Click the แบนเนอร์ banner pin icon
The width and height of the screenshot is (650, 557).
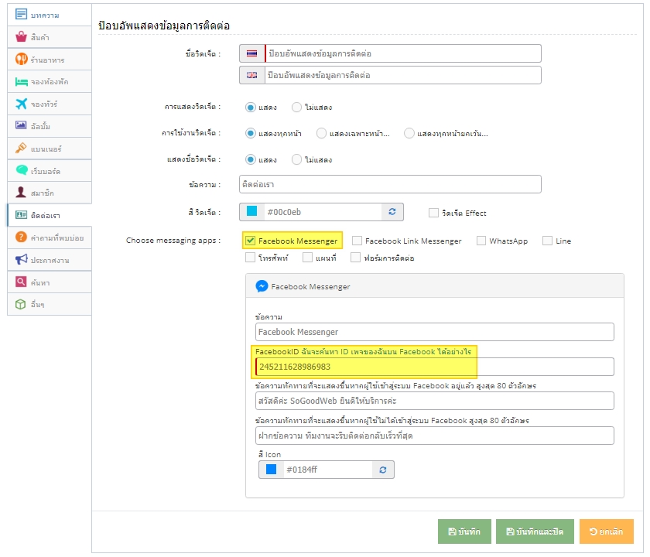click(21, 148)
